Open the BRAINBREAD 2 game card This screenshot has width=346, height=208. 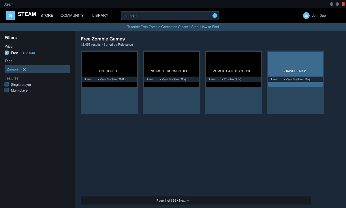[x=296, y=82]
